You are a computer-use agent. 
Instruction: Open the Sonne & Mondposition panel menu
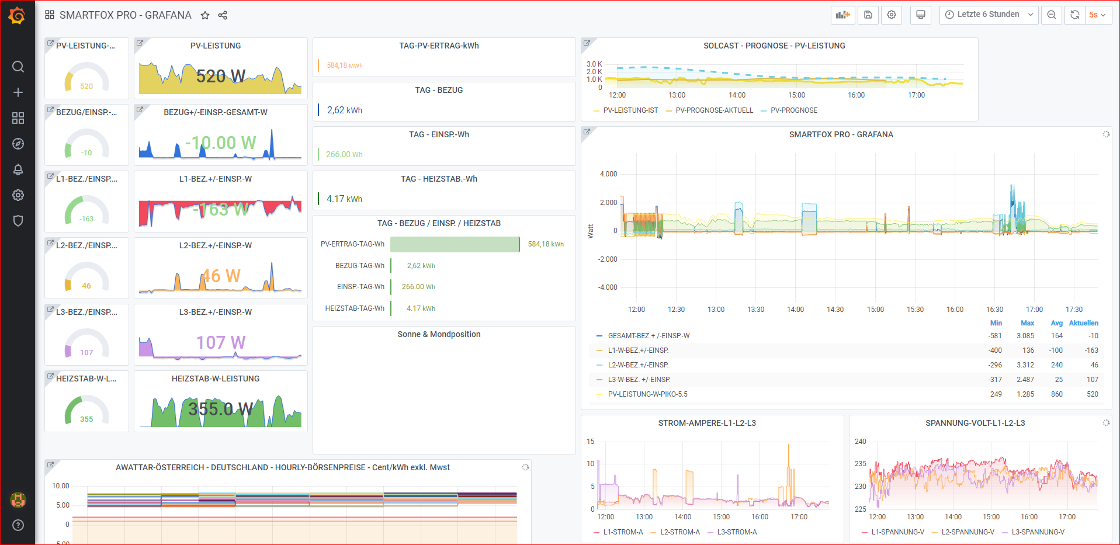click(x=439, y=334)
